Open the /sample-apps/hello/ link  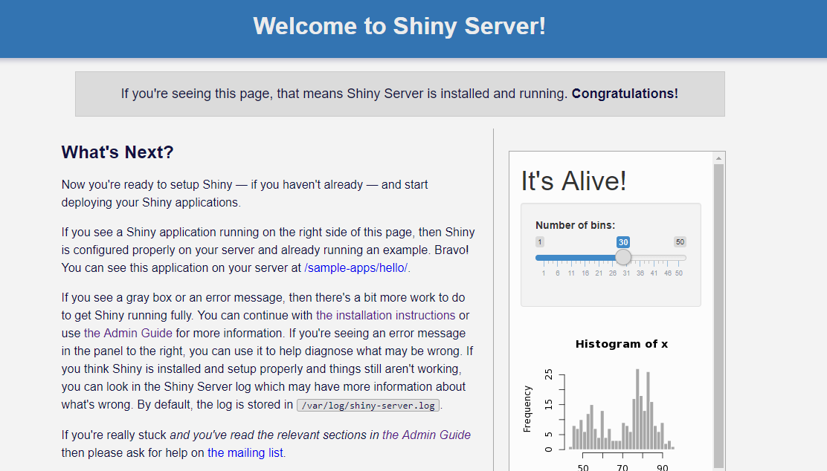pyautogui.click(x=356, y=267)
